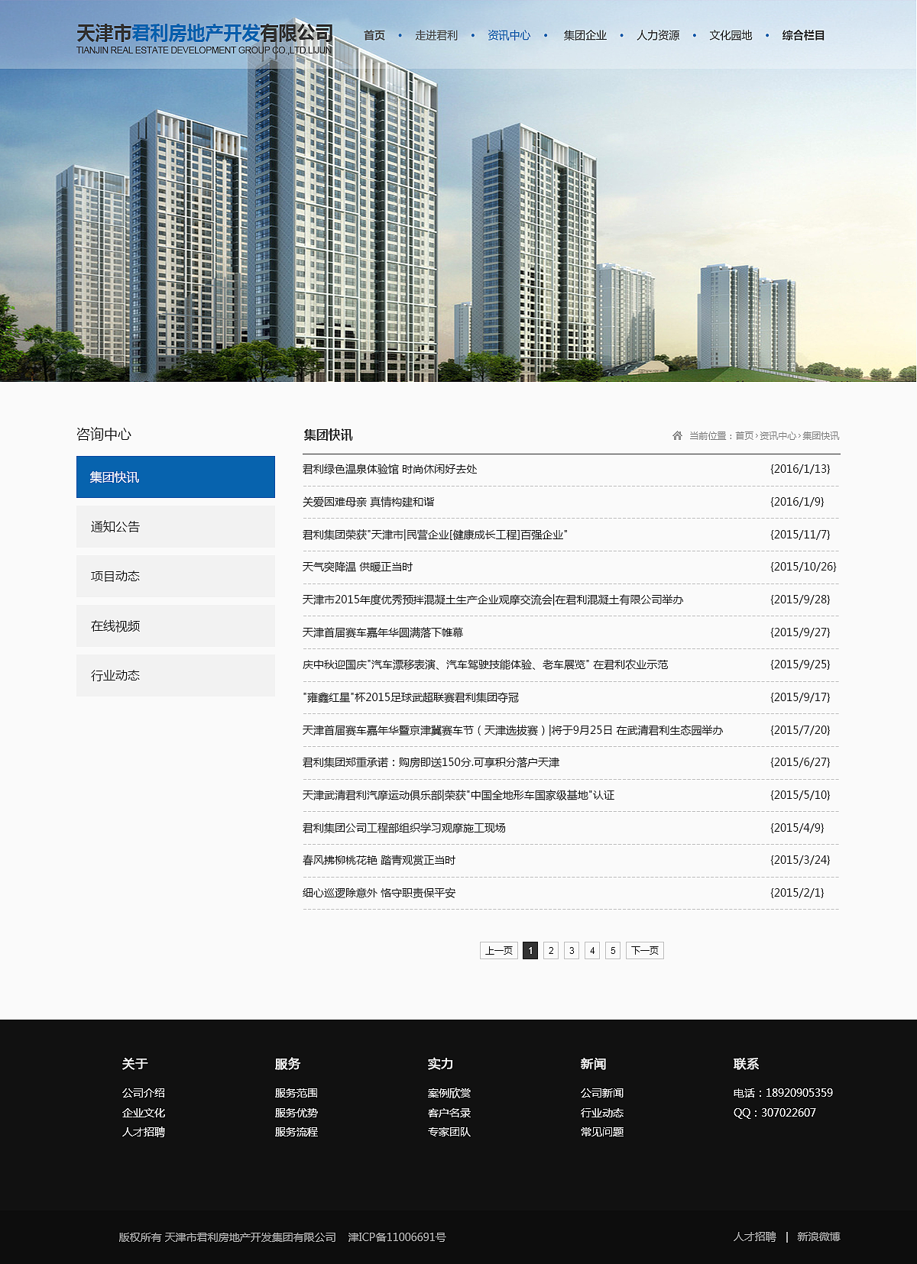Open article 庆中秋迎国庆 汽车漂移表演

485,664
